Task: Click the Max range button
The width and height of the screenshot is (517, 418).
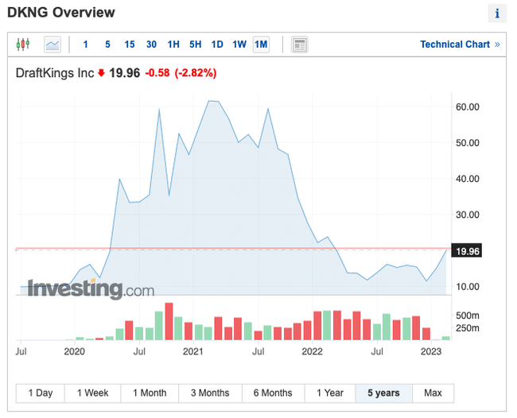Action: [433, 393]
